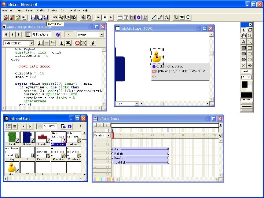Open the Message window speech bubble icon
Viewport: 264px width, 198px height.
click(x=188, y=17)
